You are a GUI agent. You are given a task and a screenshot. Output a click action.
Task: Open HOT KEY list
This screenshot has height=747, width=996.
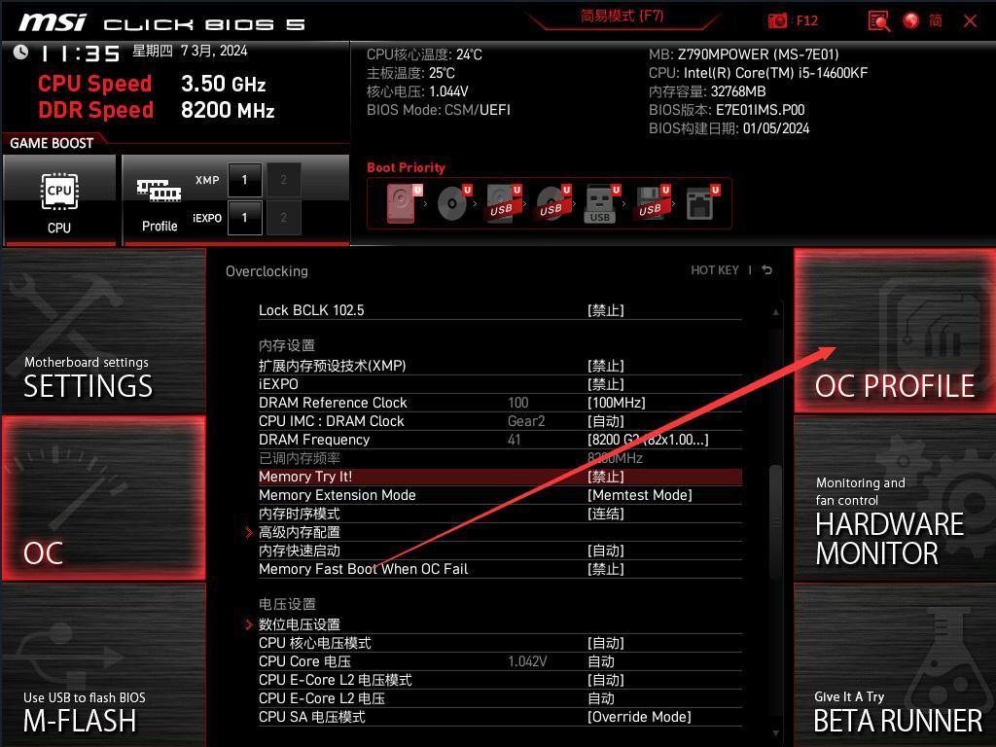coord(715,270)
